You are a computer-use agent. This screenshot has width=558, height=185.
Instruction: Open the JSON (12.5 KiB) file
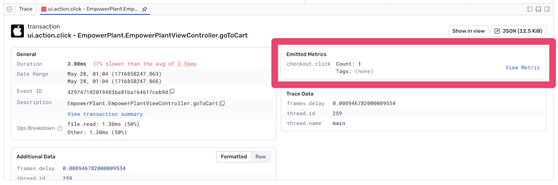coord(518,31)
